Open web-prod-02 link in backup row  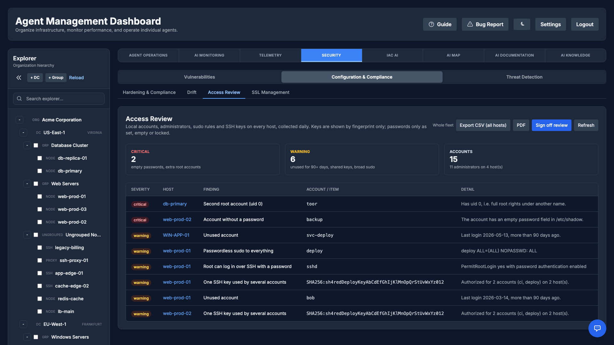pos(177,219)
